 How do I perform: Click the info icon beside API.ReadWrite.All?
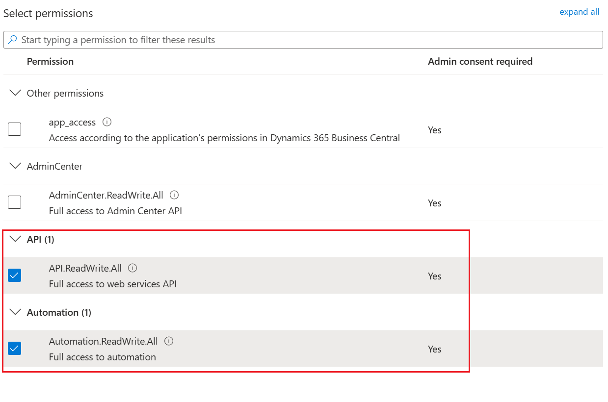[x=132, y=268]
